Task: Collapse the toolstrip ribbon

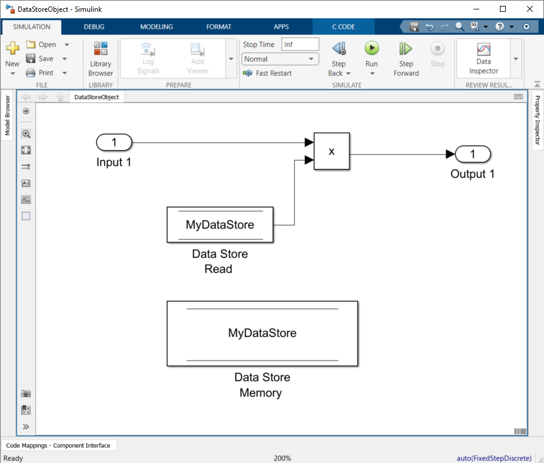Action: click(x=537, y=84)
